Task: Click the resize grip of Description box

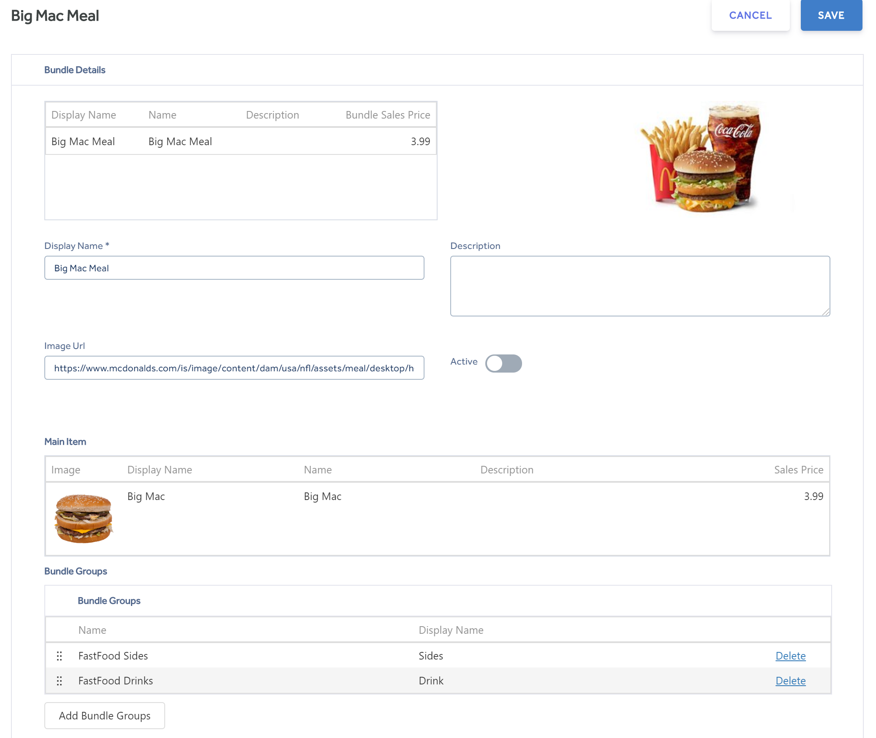Action: (x=826, y=312)
